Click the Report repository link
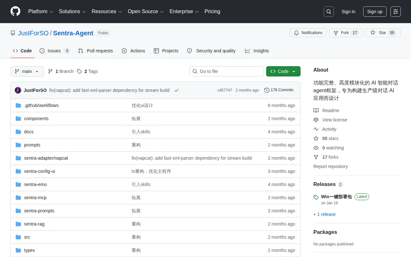This screenshot has height=257, width=411. (x=330, y=166)
